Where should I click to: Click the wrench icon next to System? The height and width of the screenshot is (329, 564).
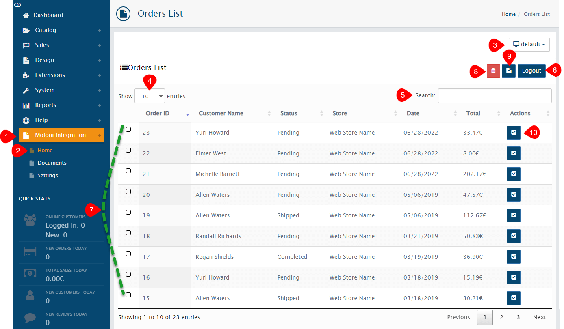click(x=26, y=90)
